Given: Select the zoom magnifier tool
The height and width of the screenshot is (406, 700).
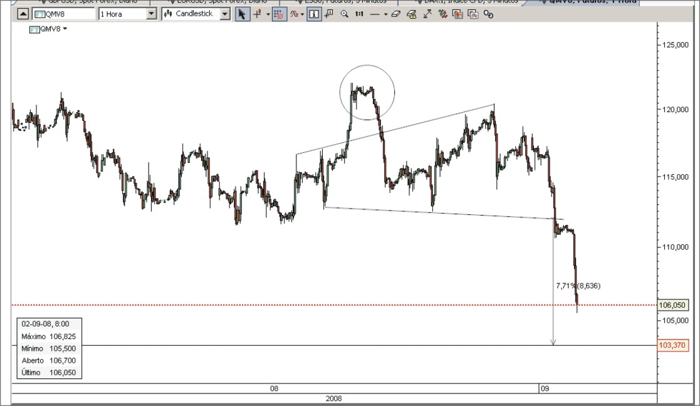Looking at the screenshot, I should click(x=344, y=14).
